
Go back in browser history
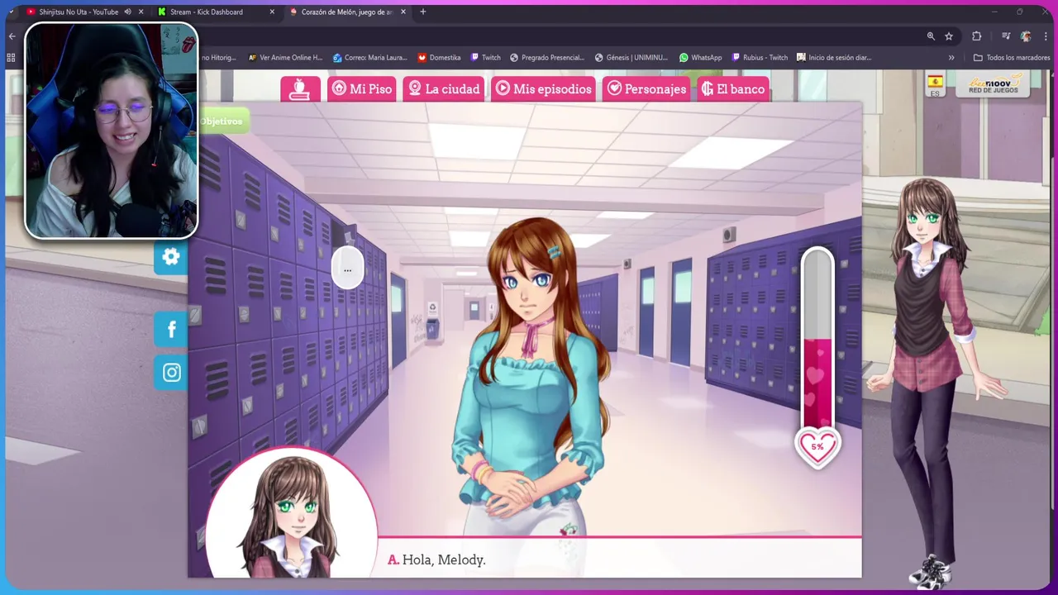tap(12, 36)
